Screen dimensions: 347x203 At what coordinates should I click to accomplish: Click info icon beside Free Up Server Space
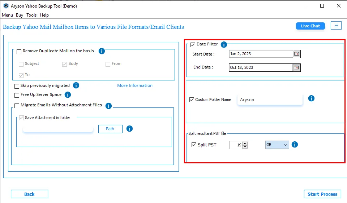[x=68, y=95]
